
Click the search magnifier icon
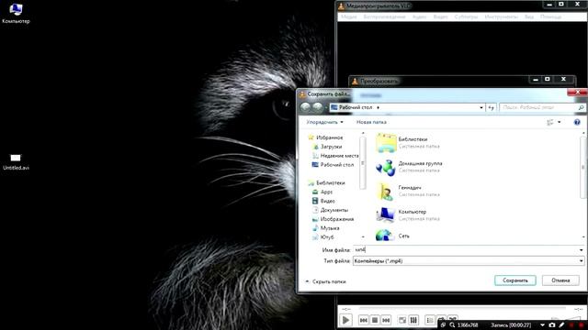point(581,107)
